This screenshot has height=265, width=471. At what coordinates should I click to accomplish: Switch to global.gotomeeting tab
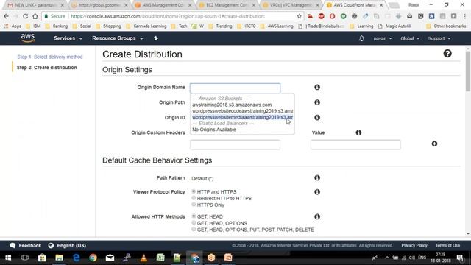tap(99, 5)
